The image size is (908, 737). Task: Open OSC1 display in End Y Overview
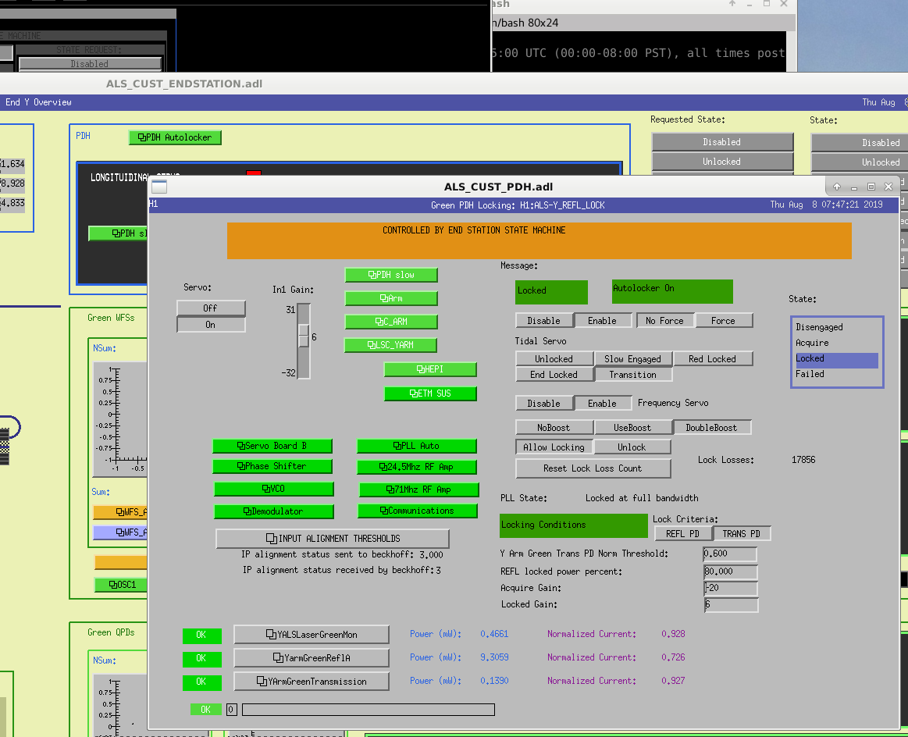pos(122,585)
